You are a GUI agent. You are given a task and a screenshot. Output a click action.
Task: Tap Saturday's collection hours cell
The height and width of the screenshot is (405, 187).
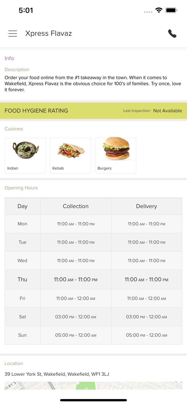point(76,317)
